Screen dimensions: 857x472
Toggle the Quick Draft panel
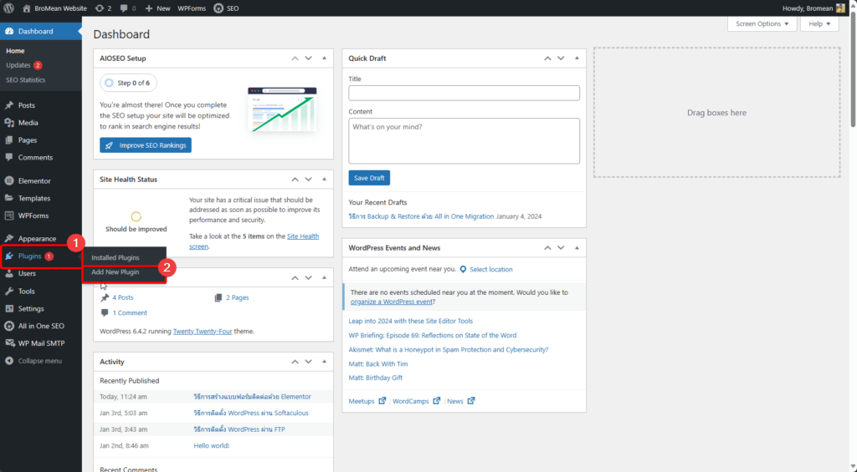coord(577,58)
